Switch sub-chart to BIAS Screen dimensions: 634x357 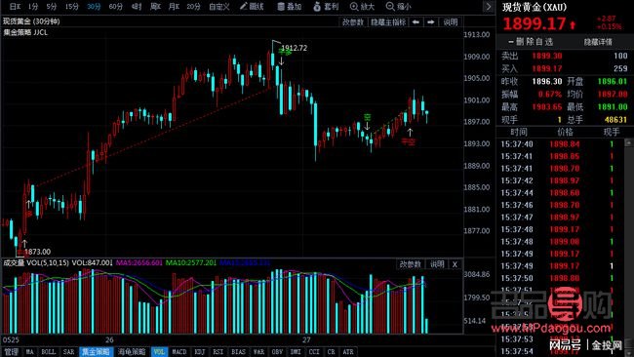click(x=239, y=352)
